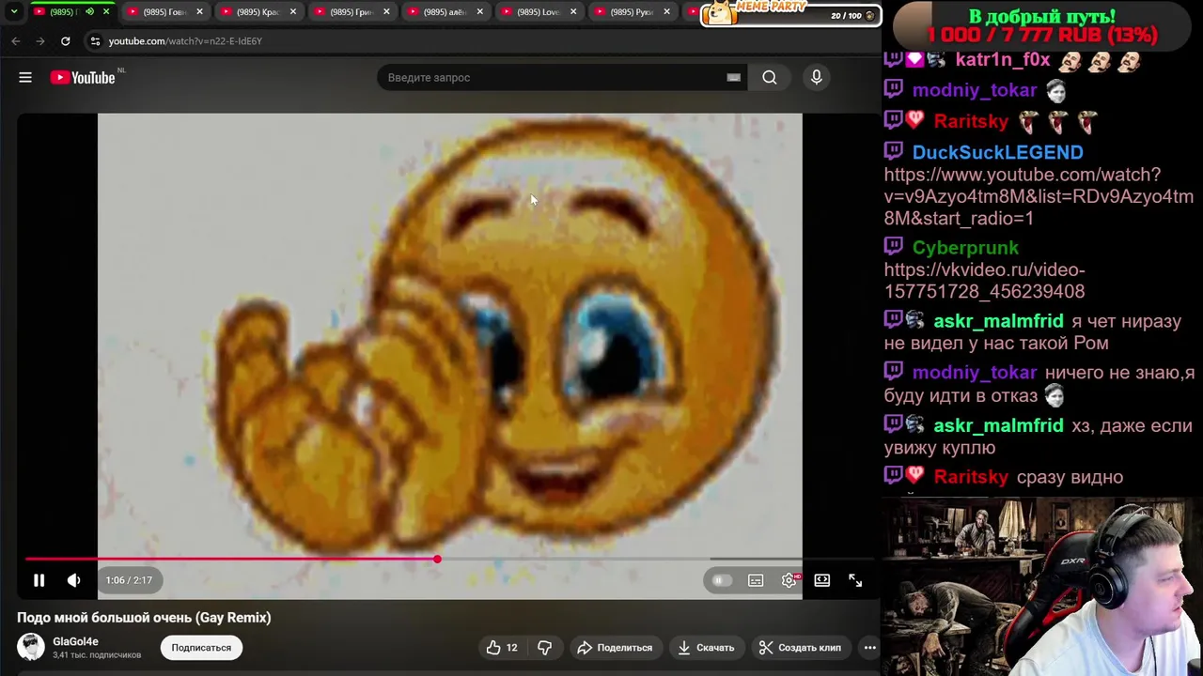Viewport: 1203px width, 676px height.
Task: Switch to the (9895) алён tab
Action: coord(444,12)
